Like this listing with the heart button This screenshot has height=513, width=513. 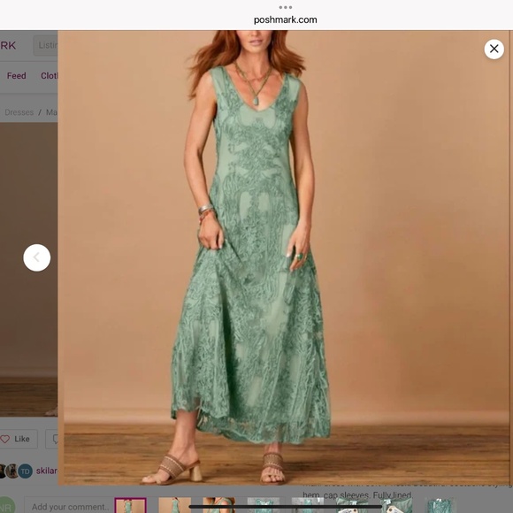pyautogui.click(x=19, y=439)
